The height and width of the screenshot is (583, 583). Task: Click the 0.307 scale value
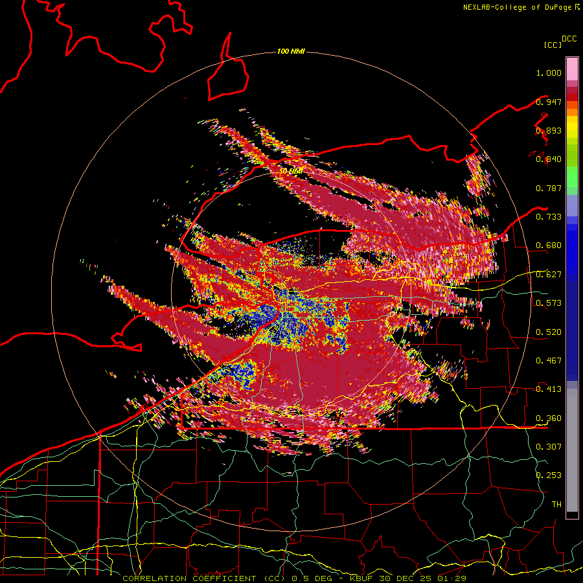(549, 447)
